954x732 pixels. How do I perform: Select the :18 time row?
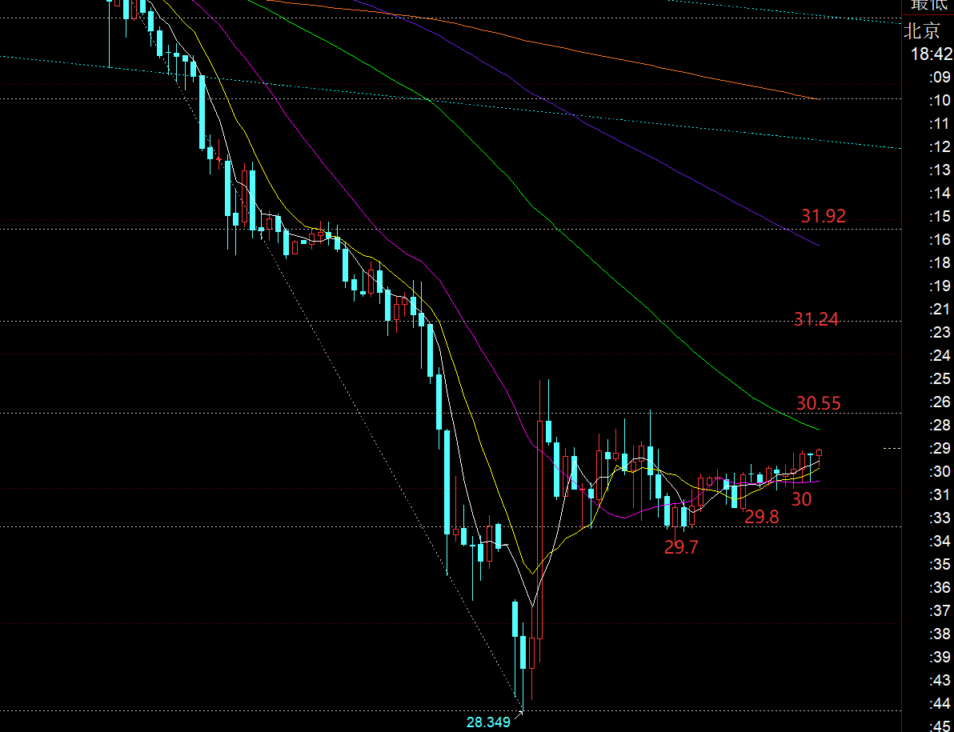tap(940, 263)
